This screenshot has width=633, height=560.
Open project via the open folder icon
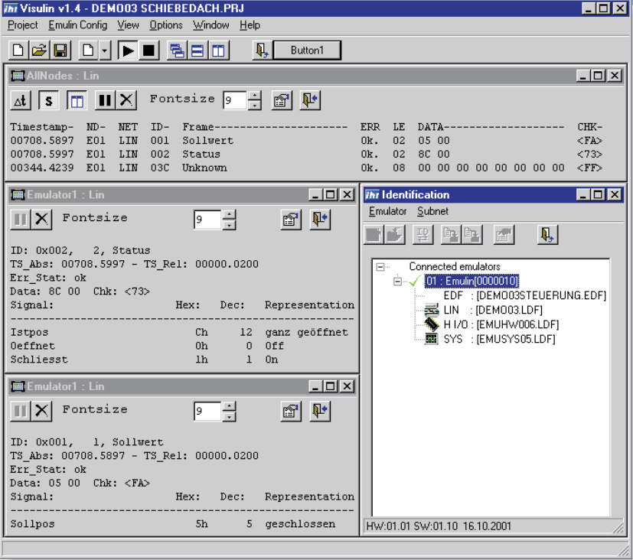(x=39, y=50)
